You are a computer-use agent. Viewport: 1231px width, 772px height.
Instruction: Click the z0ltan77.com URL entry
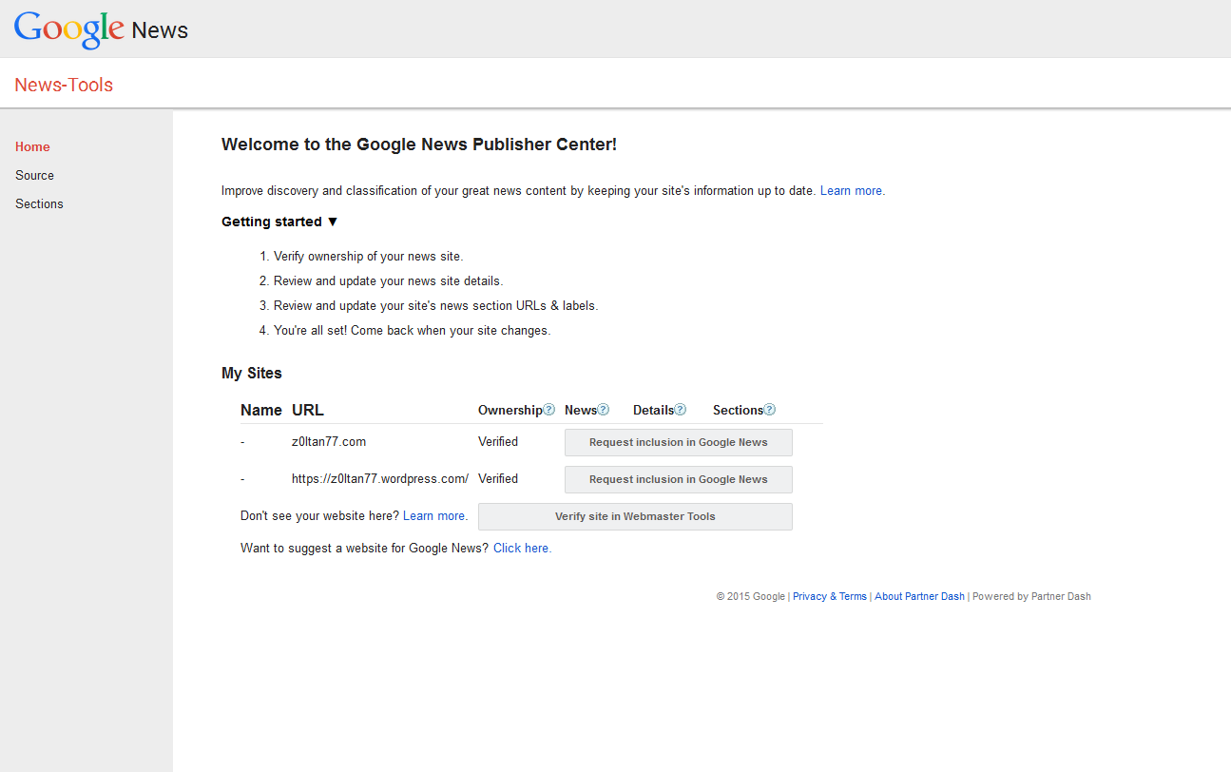tap(329, 441)
